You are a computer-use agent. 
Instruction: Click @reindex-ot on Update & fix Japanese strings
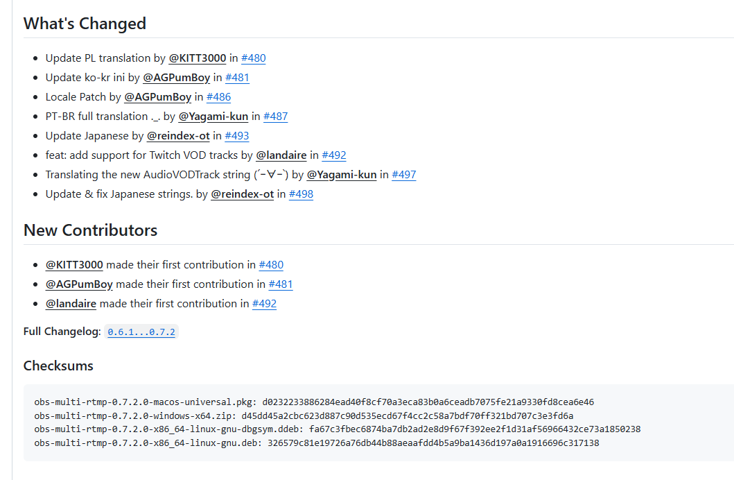pyautogui.click(x=243, y=194)
